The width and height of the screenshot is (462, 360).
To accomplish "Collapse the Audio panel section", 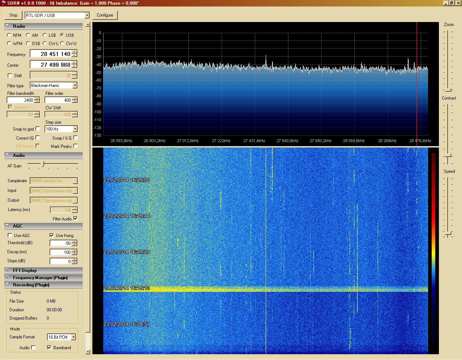I will (x=7, y=155).
